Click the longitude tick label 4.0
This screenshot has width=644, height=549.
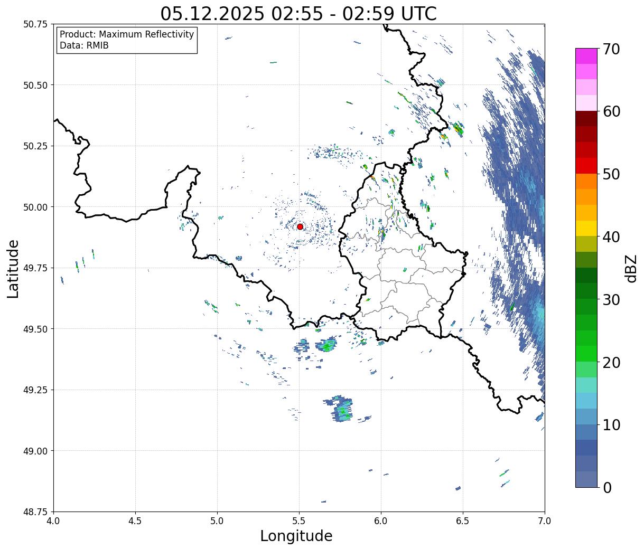[53, 521]
